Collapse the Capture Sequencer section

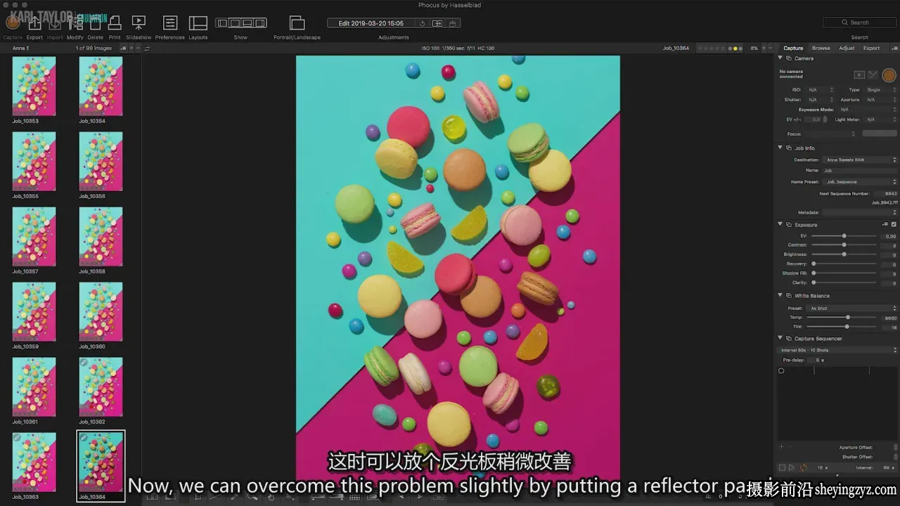[x=780, y=338]
